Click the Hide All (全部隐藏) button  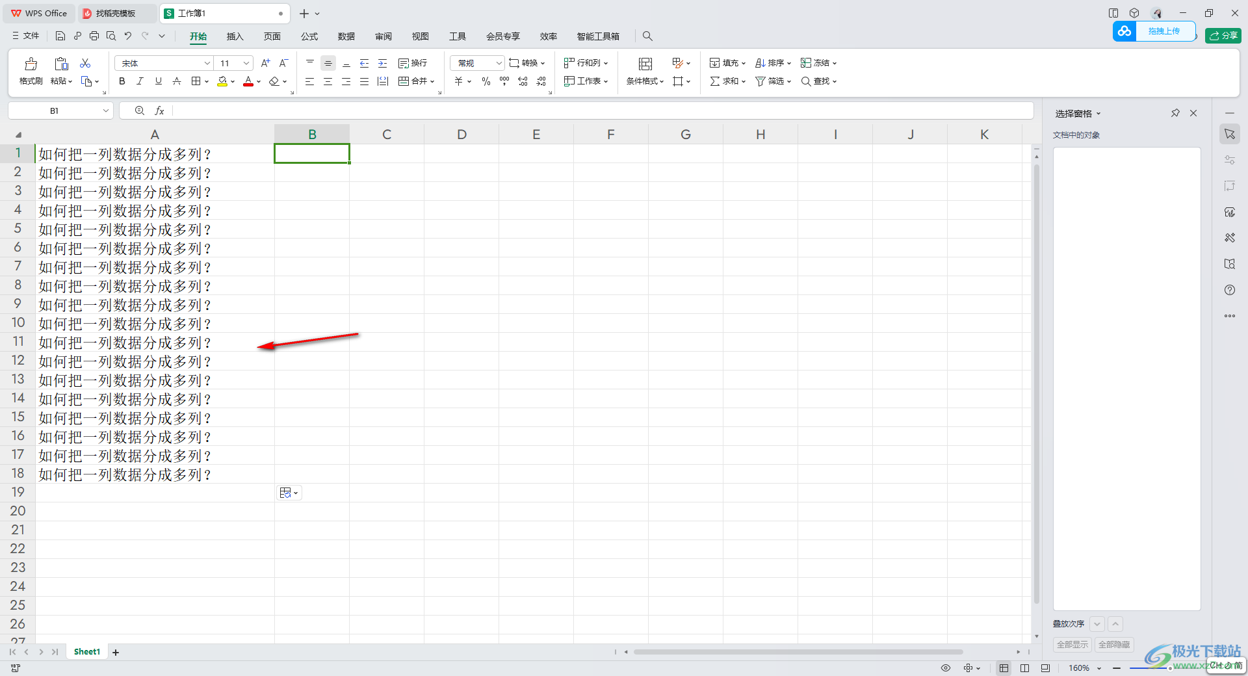coord(1114,645)
